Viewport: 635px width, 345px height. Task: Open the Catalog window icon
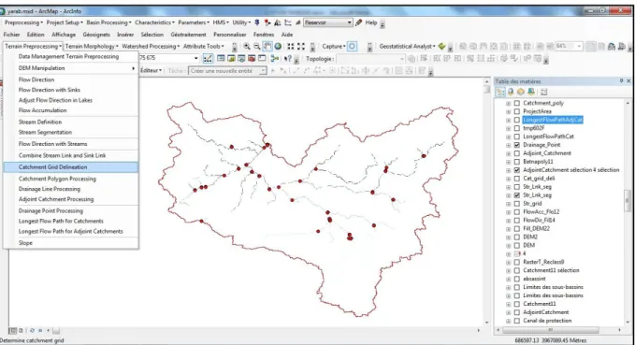pyautogui.click(x=231, y=59)
